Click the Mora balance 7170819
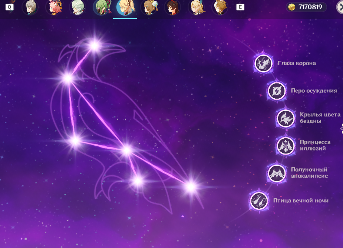Screen dimensions: 343x248 point(310,7)
